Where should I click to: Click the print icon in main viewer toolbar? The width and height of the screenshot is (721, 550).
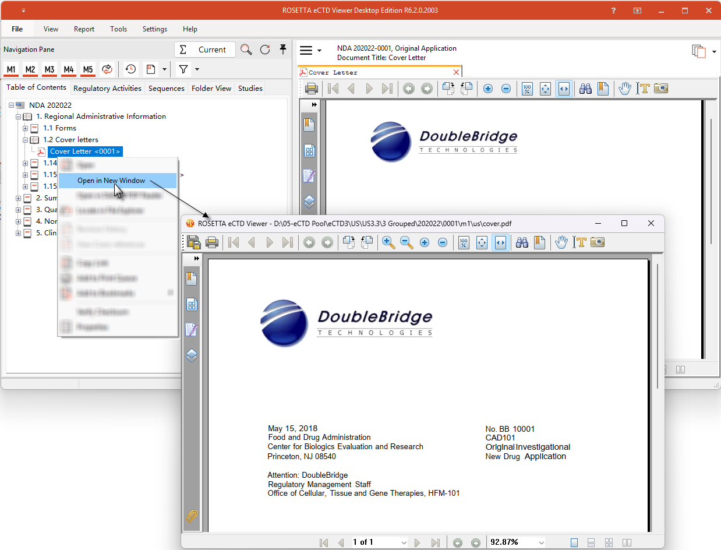point(312,89)
